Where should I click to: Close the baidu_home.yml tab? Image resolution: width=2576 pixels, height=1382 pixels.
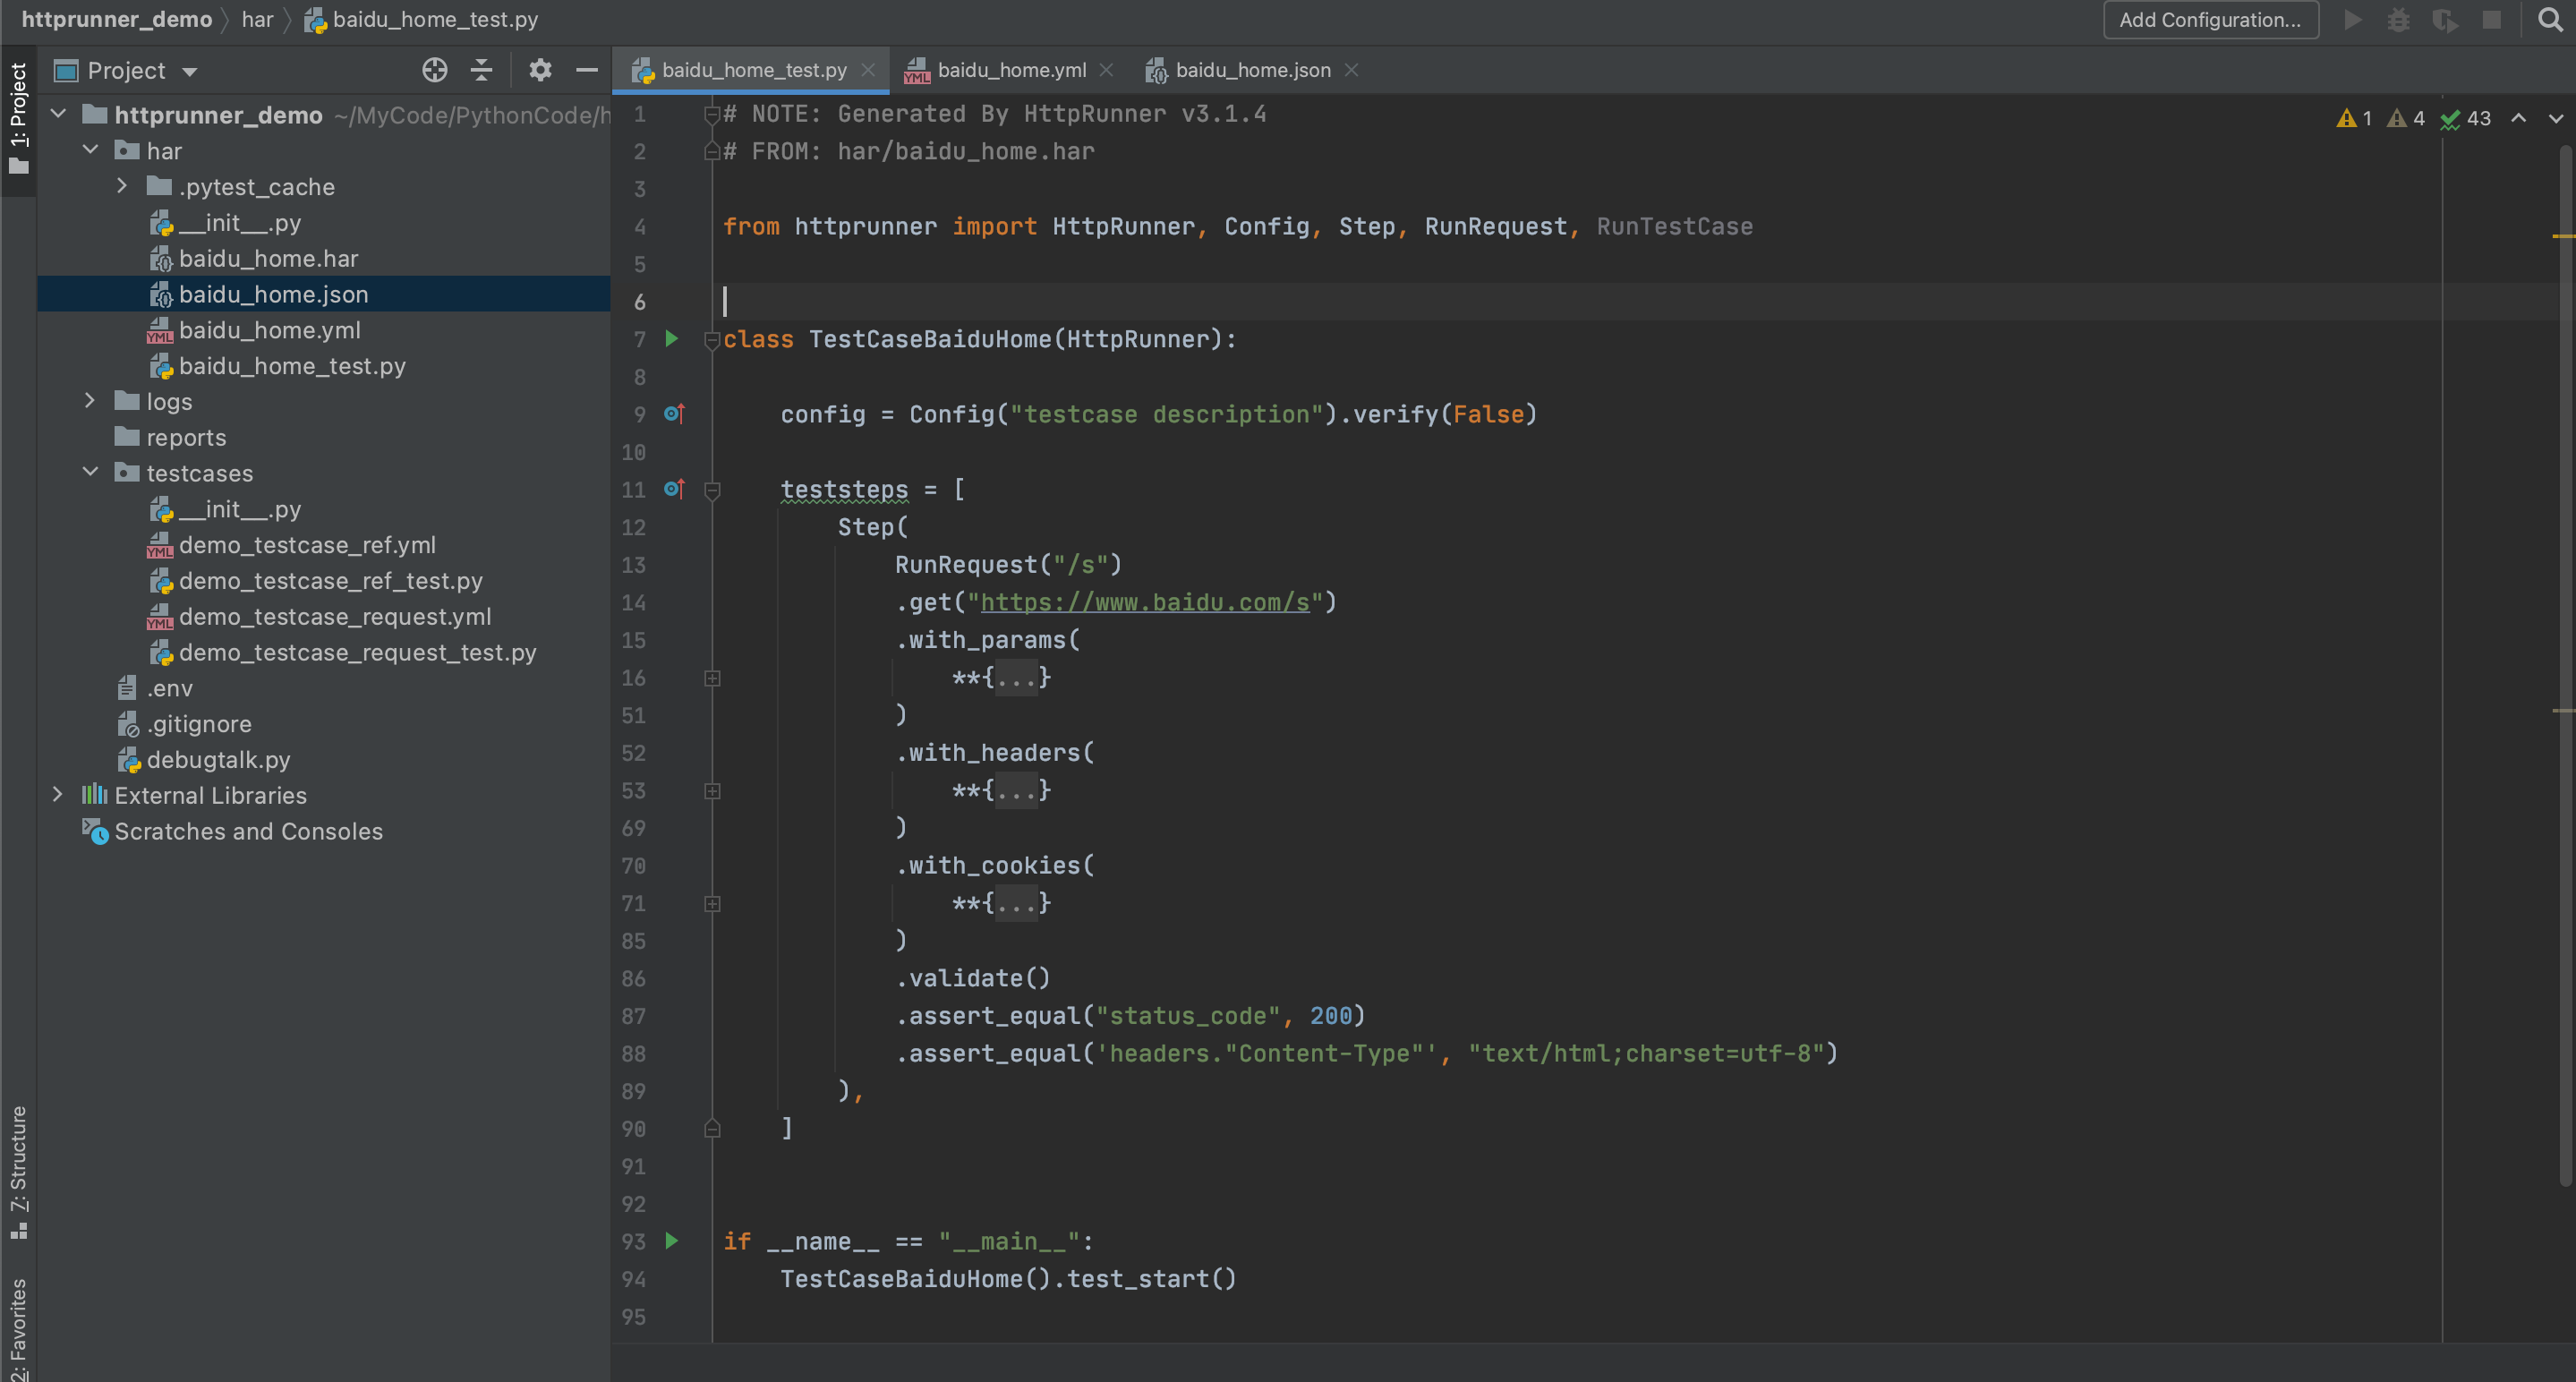(x=1106, y=70)
